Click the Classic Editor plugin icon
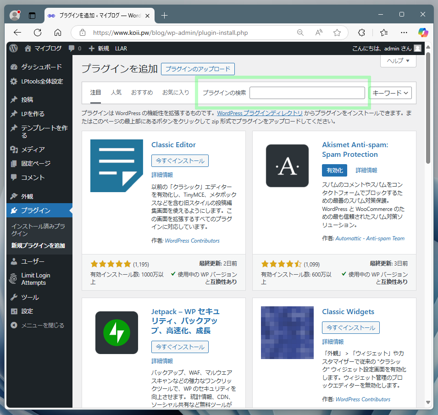Image resolution: width=438 pixels, height=415 pixels. [x=116, y=166]
